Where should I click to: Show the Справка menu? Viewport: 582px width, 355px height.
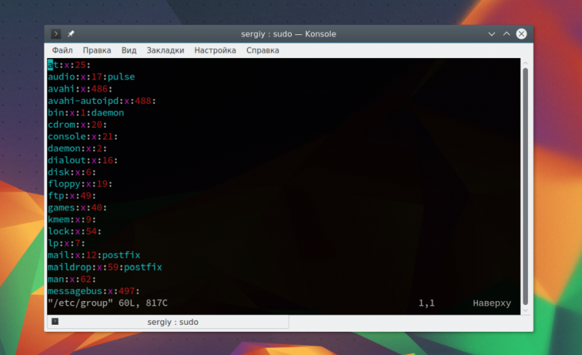[262, 51]
